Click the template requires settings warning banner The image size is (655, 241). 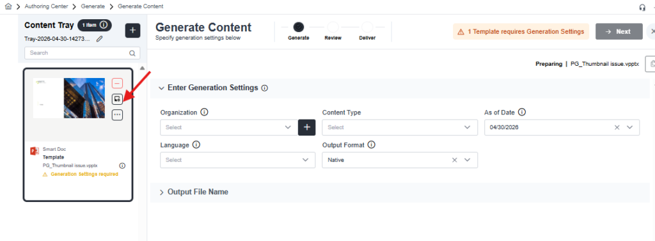point(521,32)
